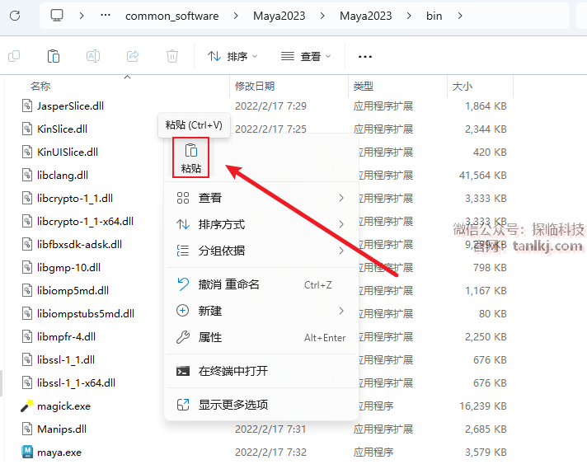Click the This PC monitor icon
The width and height of the screenshot is (587, 469).
[57, 16]
